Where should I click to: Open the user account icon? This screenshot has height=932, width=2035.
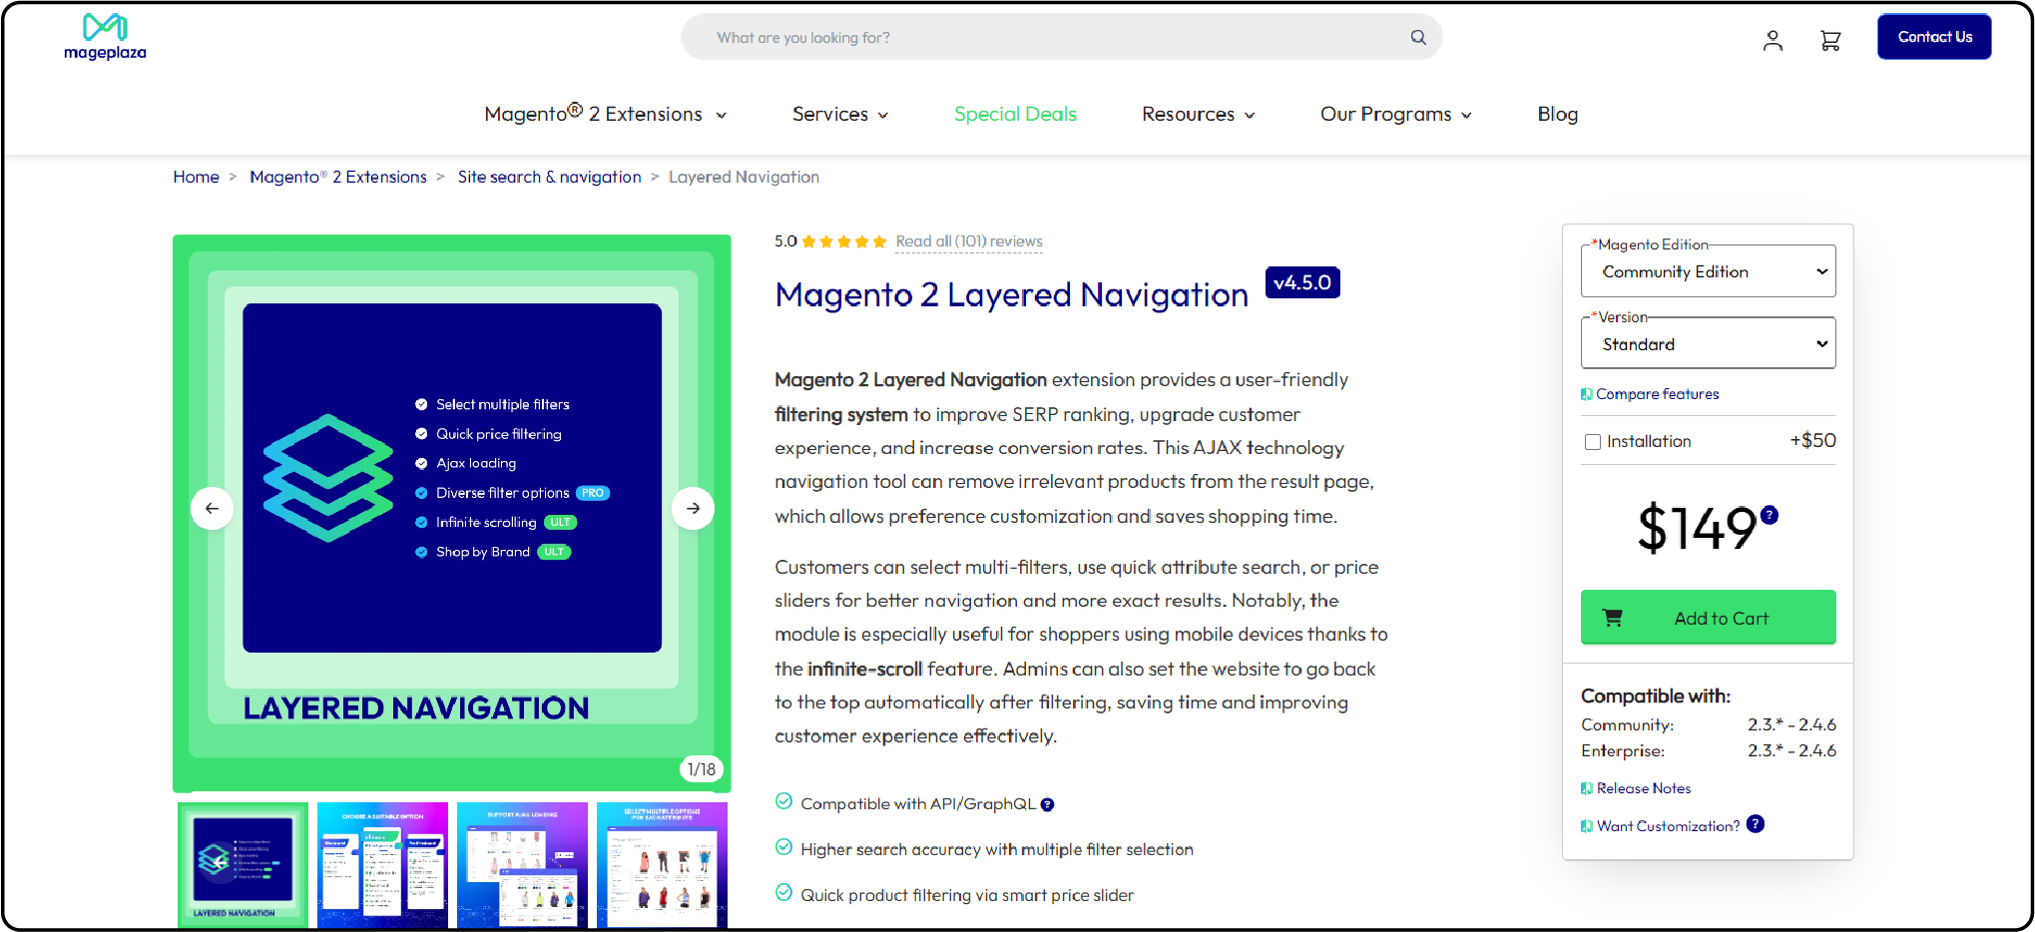[1773, 40]
